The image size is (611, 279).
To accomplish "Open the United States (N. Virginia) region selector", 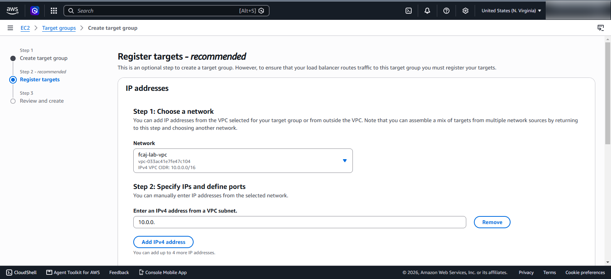I will [x=511, y=11].
